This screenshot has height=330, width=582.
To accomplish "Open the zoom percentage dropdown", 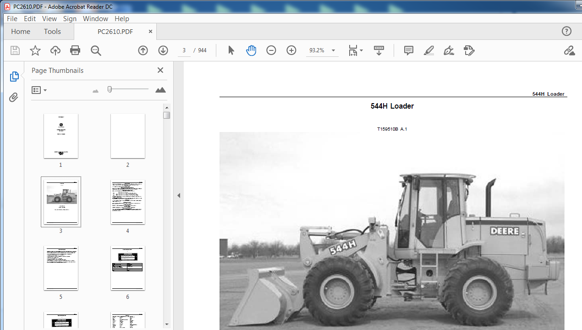I will 334,50.
